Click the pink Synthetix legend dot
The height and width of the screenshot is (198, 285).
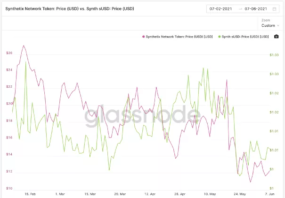coord(143,36)
